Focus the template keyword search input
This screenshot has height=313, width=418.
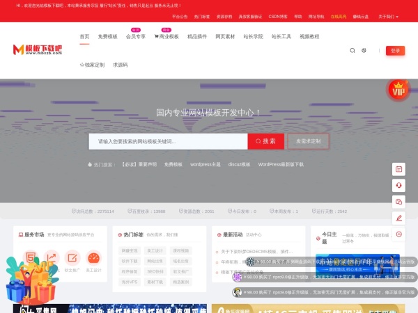pos(168,141)
